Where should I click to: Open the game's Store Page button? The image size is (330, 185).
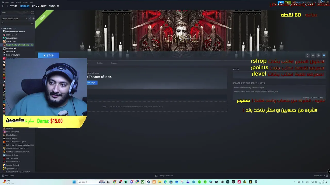tap(92, 83)
